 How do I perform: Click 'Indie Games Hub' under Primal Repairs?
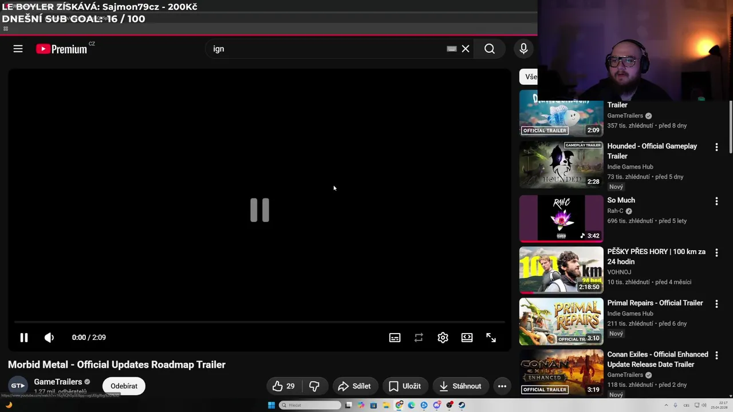(630, 314)
